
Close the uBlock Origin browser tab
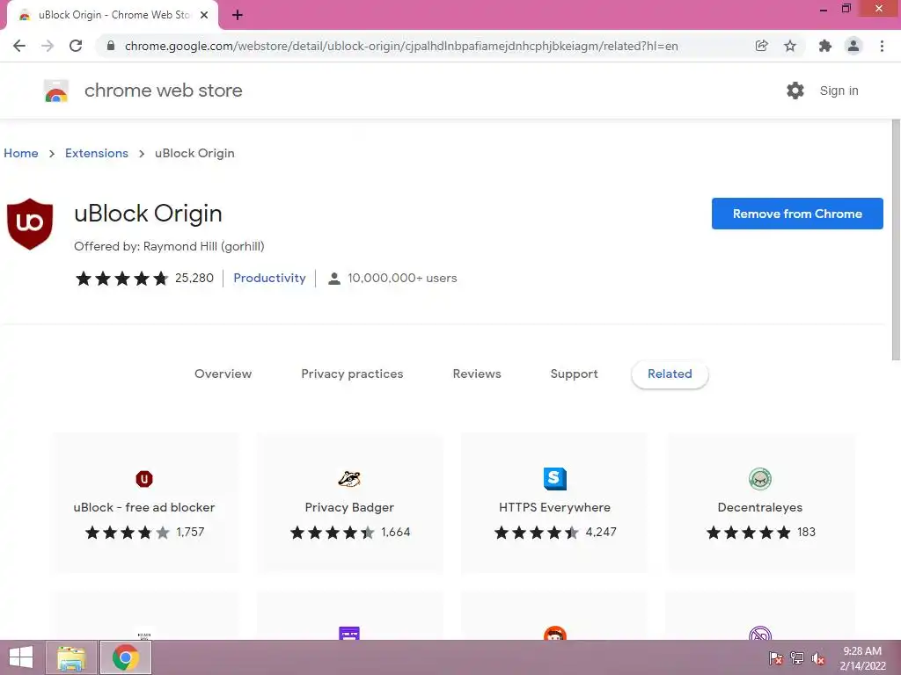point(204,16)
